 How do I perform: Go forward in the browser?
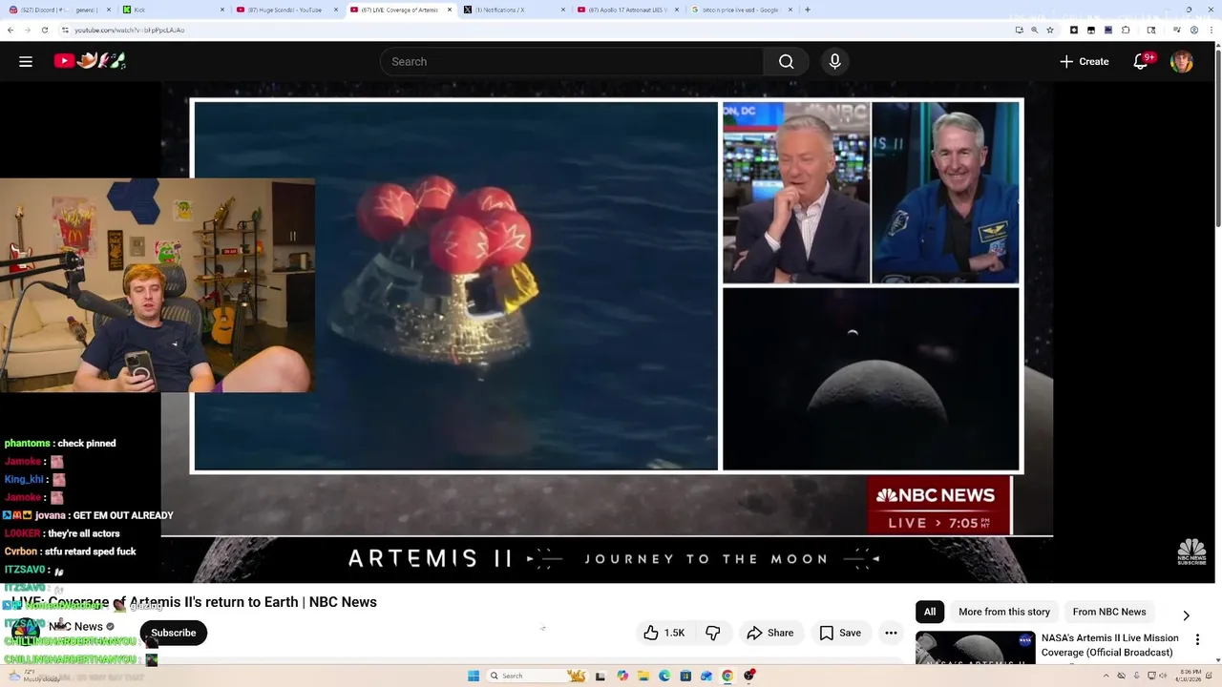pyautogui.click(x=27, y=30)
